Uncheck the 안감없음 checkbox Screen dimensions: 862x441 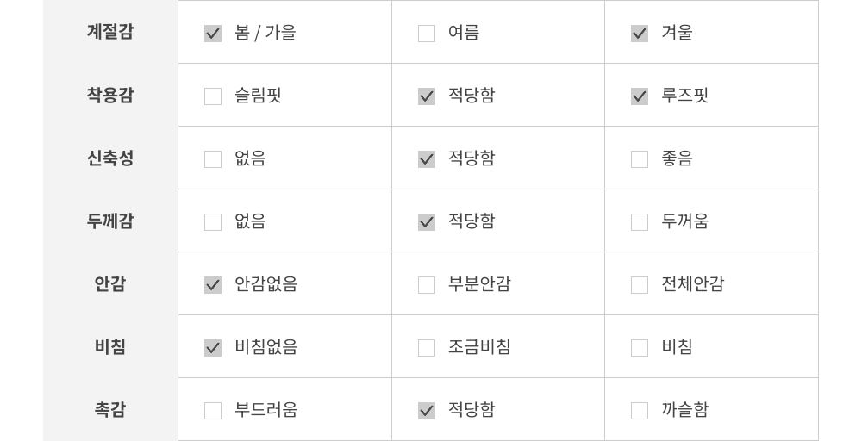click(x=213, y=285)
